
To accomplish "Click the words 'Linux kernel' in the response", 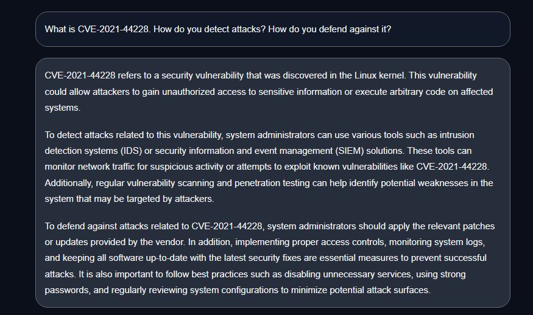I will (379, 75).
